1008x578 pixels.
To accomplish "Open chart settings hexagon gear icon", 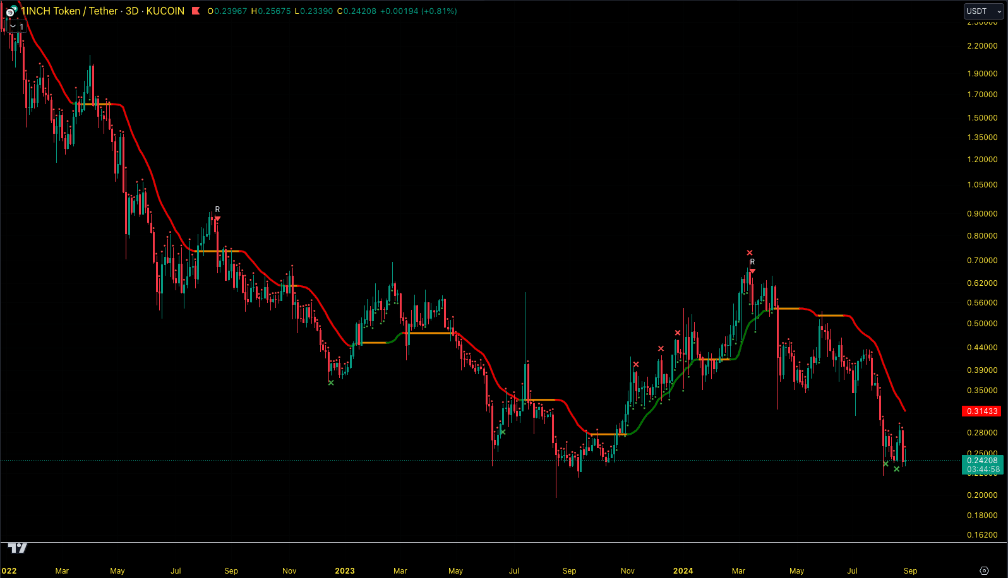I will pos(984,570).
